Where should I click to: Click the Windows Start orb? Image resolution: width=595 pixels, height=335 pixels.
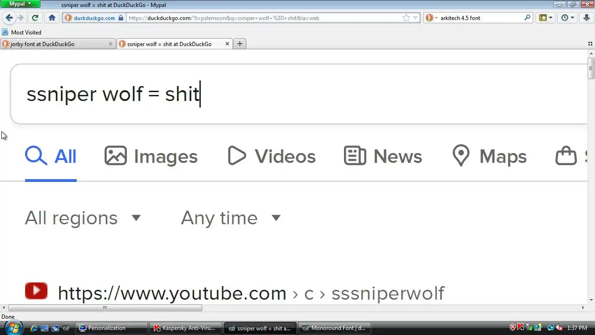point(13,328)
